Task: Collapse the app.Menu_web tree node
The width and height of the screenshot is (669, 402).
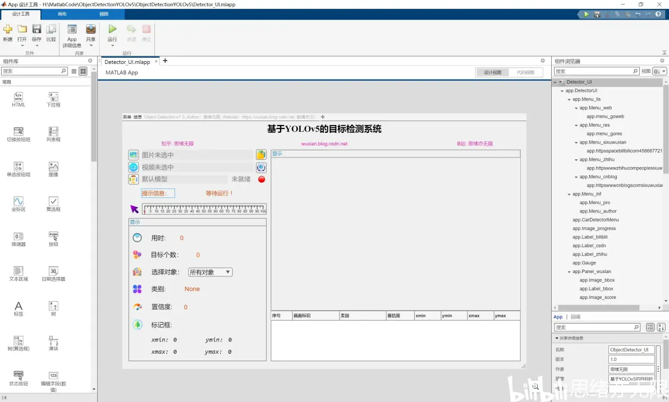Action: point(576,108)
